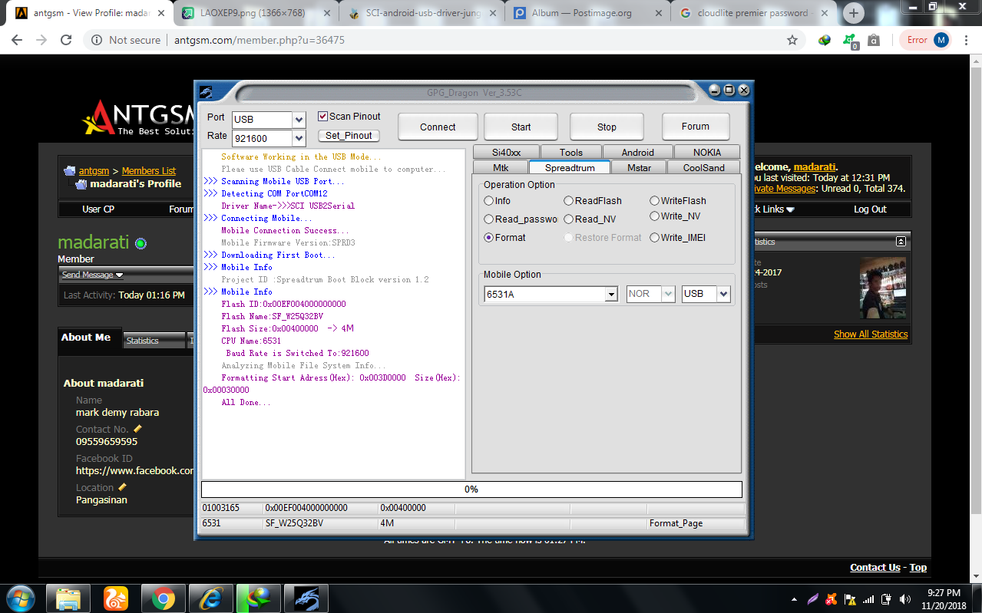The image size is (982, 613).
Task: Switch to the Android tab
Action: 638,152
